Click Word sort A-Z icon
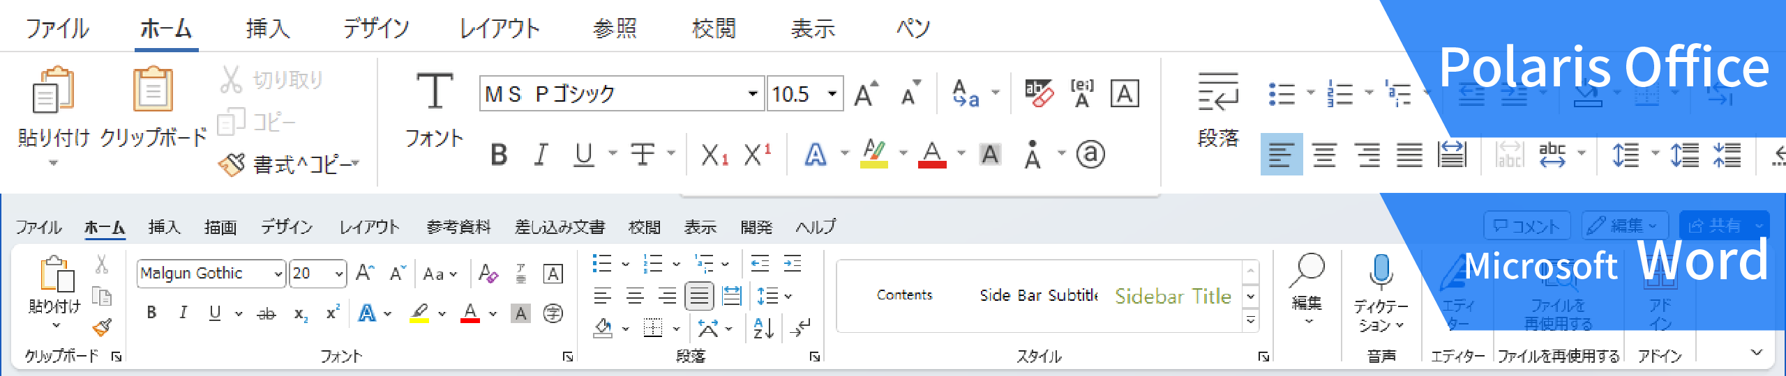 tap(763, 327)
